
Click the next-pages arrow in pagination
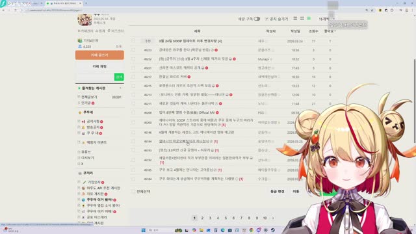point(273,218)
